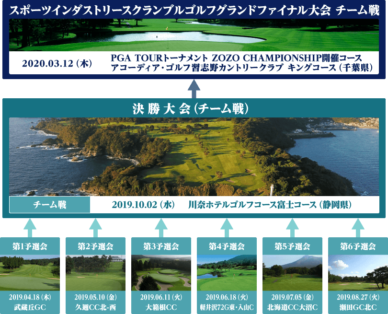
Task: Select the 第1予選会 header label
Action: [x=30, y=246]
